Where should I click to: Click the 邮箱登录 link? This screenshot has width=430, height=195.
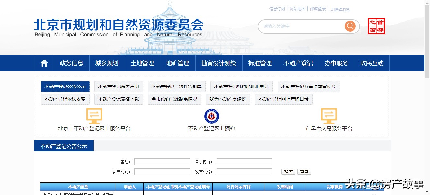coord(317,8)
